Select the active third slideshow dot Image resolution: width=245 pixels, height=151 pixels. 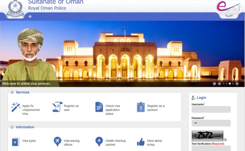pos(230,84)
